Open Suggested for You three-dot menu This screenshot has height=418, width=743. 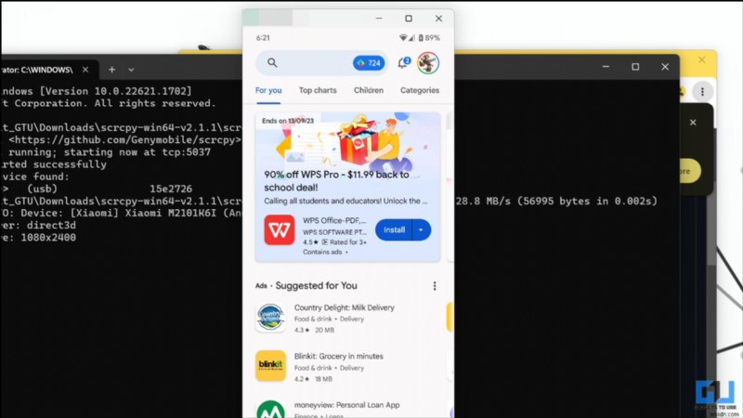(435, 286)
